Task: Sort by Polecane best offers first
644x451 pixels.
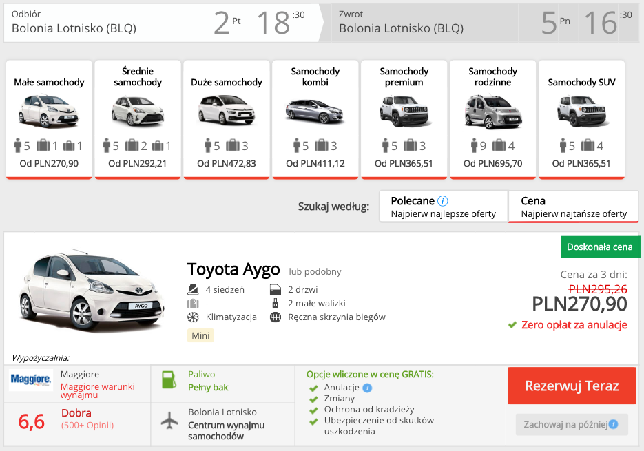Action: click(x=444, y=207)
